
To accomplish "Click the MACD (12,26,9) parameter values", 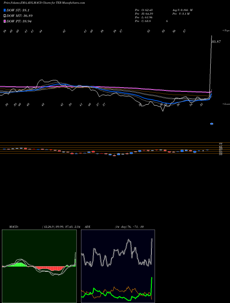I will pyautogui.click(x=61, y=227).
